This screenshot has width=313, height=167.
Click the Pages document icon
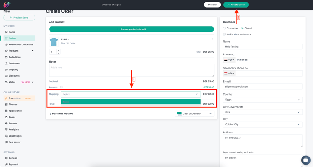tap(6, 117)
